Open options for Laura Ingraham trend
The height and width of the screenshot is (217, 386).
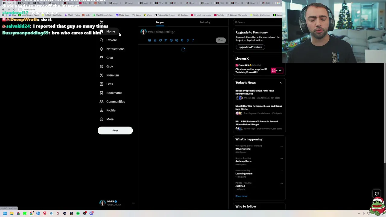coord(282,171)
